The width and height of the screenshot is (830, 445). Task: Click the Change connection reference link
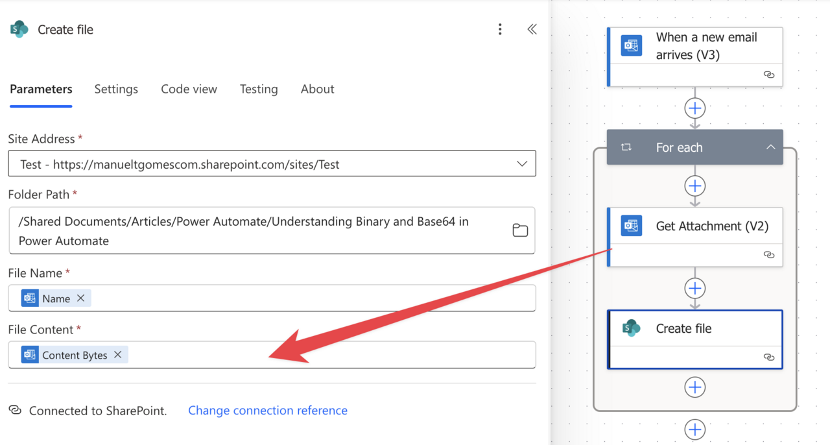(267, 410)
